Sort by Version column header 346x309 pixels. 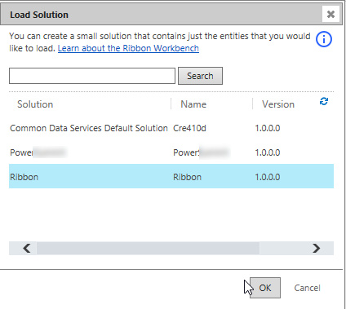pos(278,104)
